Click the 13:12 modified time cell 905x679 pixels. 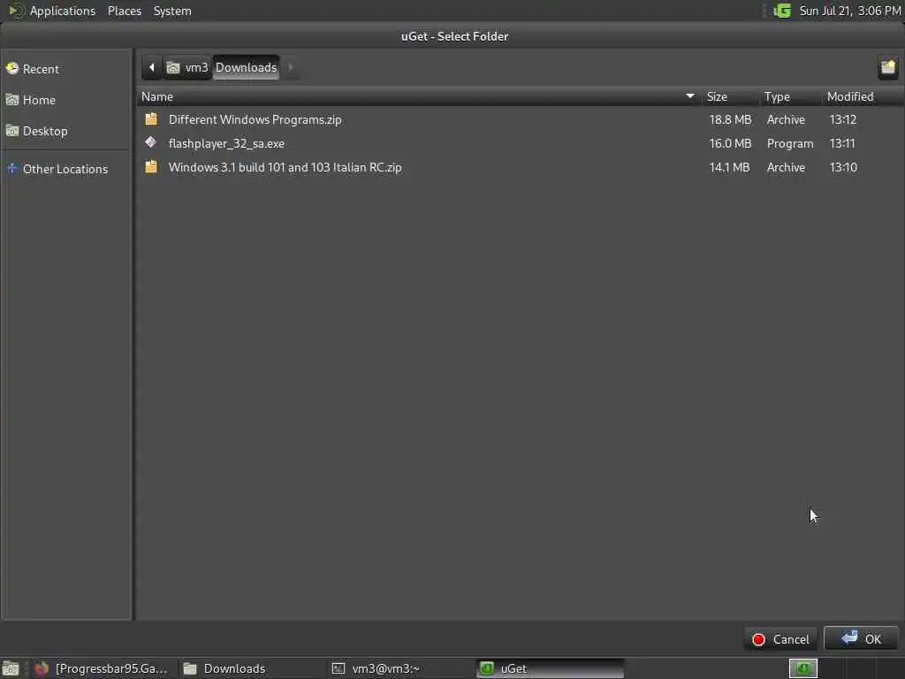tap(842, 119)
